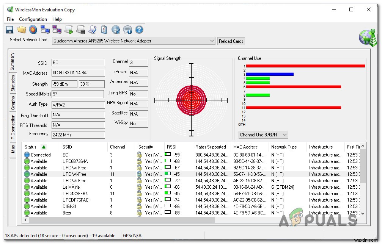Switch to the Statistics side tab
Viewport: 382px width, 244px height.
point(13,83)
